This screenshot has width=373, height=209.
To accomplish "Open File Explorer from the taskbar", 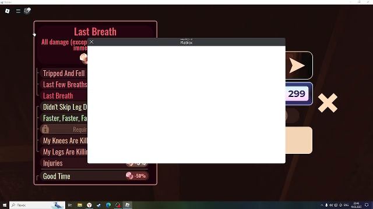I will point(80,205).
